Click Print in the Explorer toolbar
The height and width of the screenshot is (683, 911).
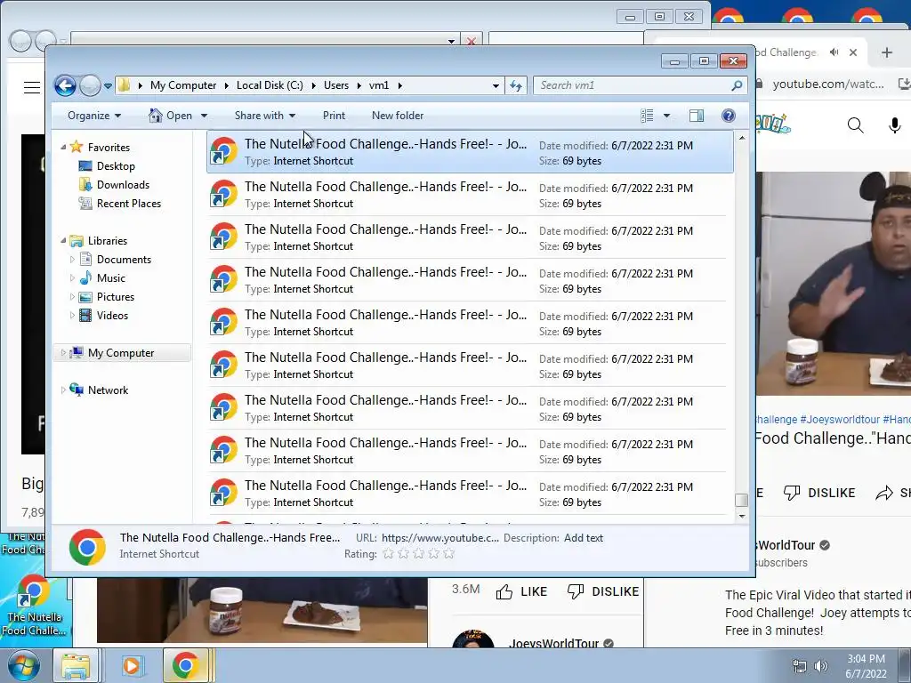(x=335, y=116)
